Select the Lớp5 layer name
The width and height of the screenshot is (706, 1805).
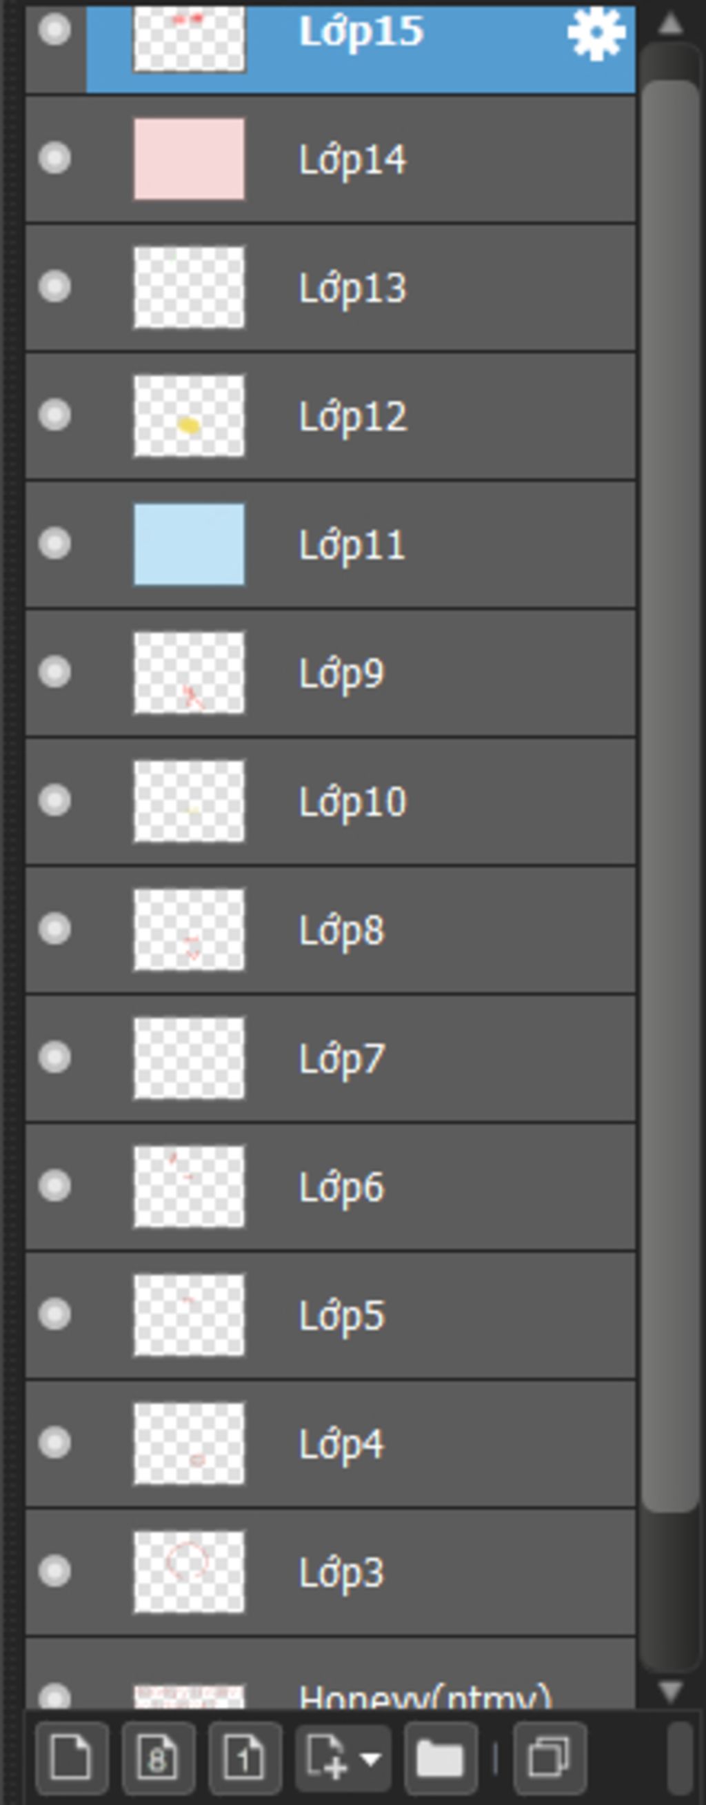tap(342, 1316)
